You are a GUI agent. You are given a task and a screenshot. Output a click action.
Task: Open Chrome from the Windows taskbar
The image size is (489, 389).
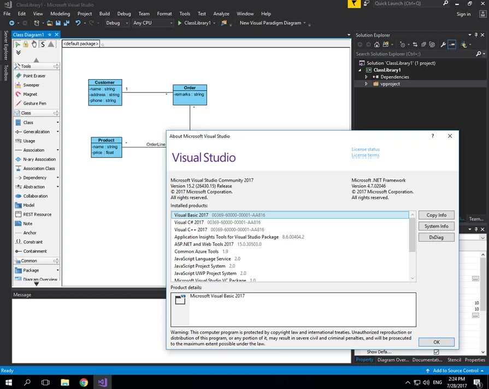point(84,382)
